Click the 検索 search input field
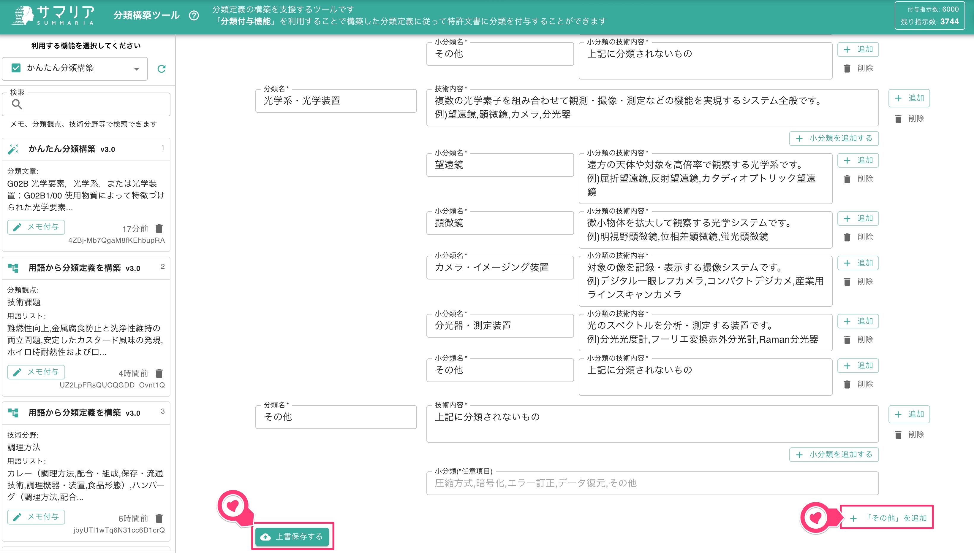The height and width of the screenshot is (553, 974). [x=86, y=104]
